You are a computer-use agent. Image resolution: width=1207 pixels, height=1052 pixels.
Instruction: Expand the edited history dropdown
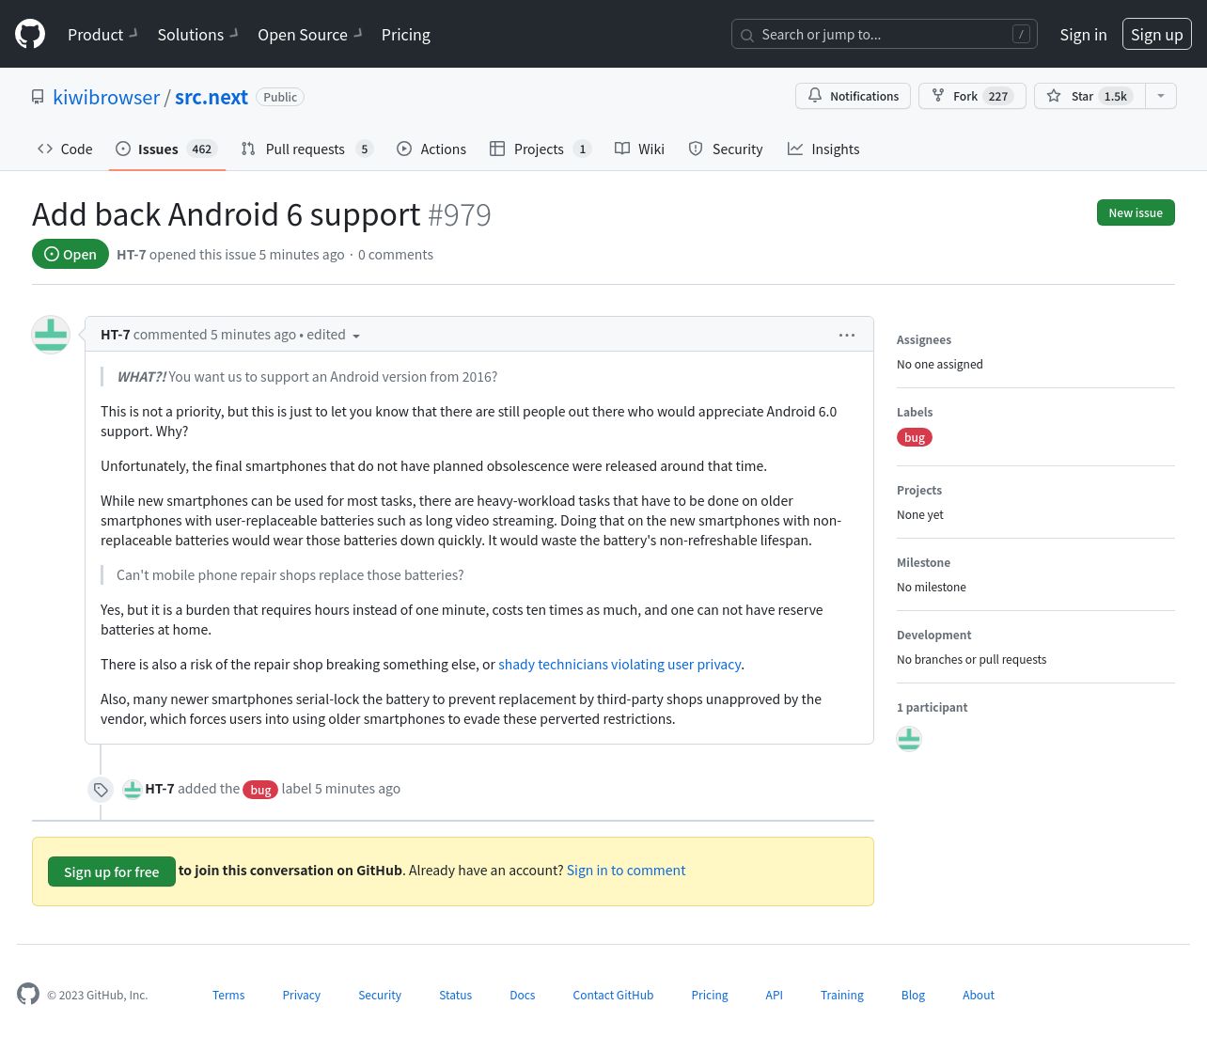point(333,335)
